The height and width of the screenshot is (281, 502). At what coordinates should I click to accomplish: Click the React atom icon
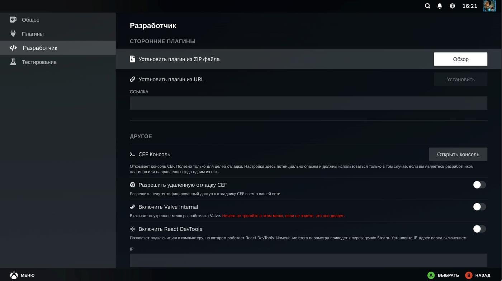coord(132,229)
